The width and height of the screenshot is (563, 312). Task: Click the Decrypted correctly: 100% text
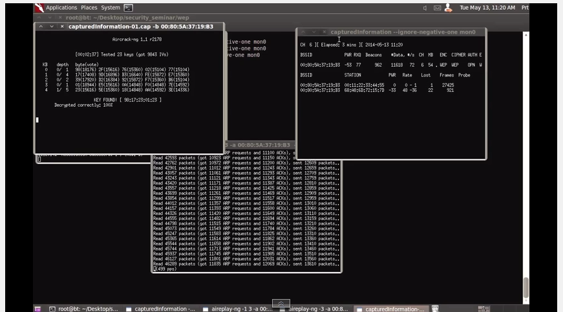pos(83,105)
